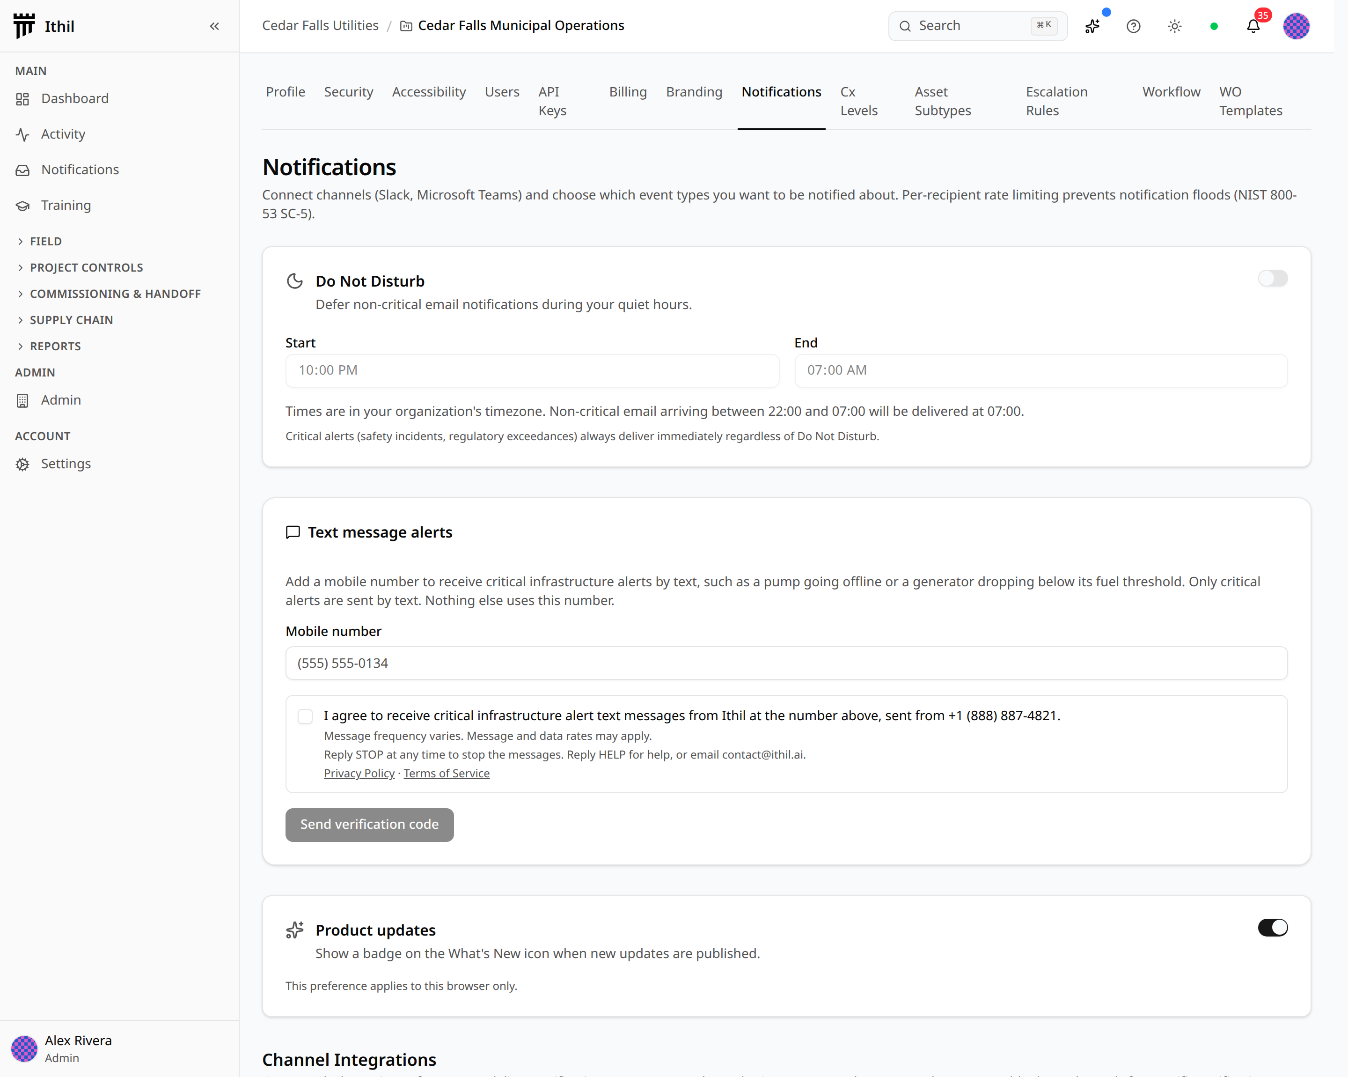
Task: Open Activity from the sidebar
Action: click(x=63, y=134)
